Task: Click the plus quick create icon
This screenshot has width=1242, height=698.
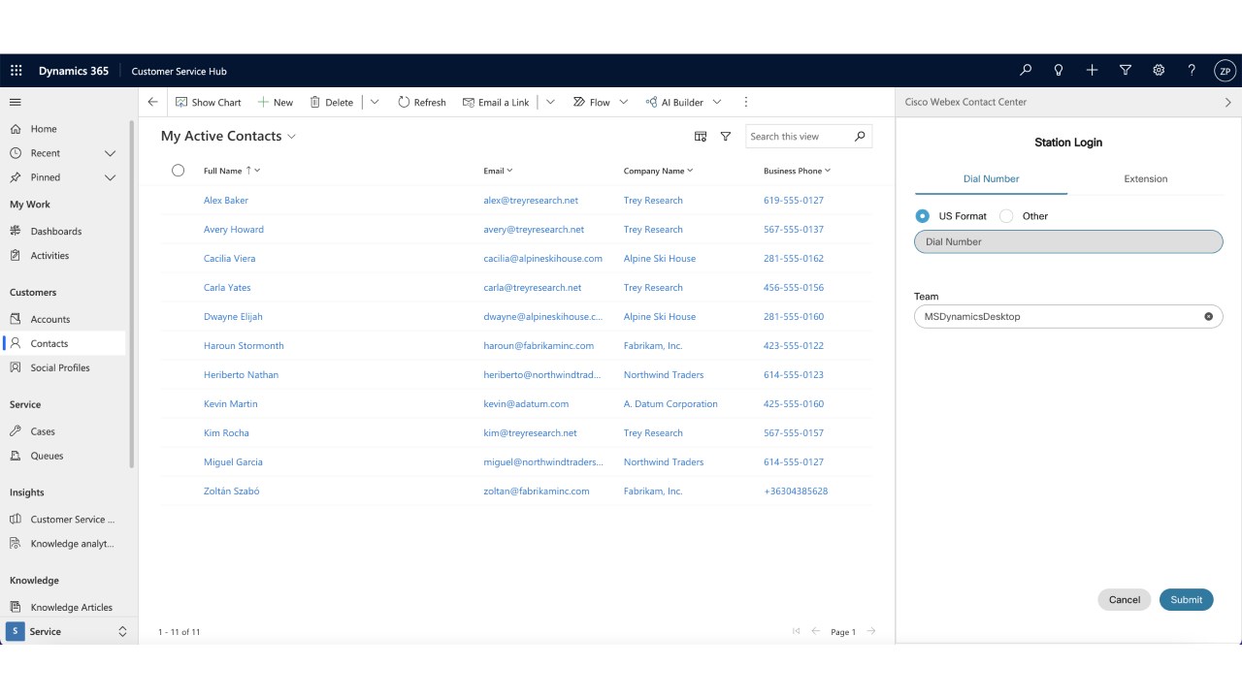Action: point(1092,71)
